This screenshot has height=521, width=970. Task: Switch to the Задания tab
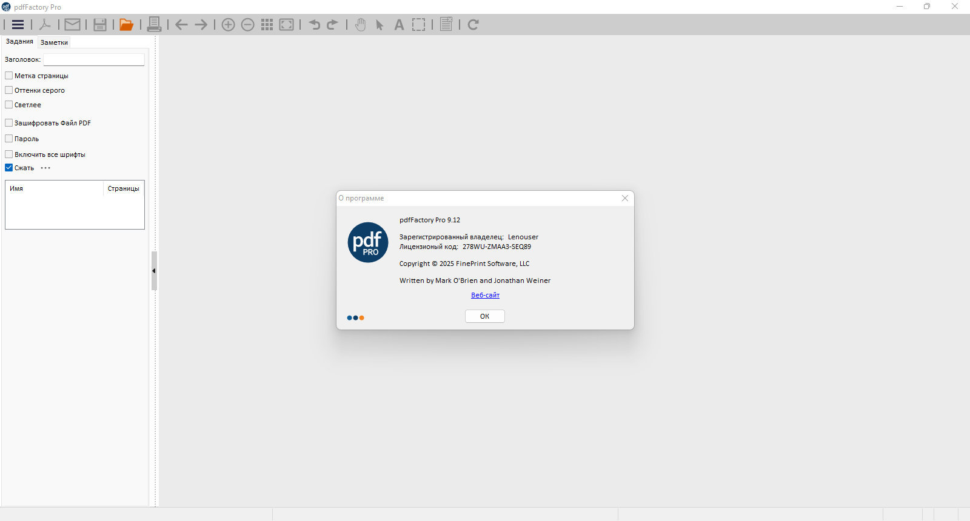[x=19, y=42]
